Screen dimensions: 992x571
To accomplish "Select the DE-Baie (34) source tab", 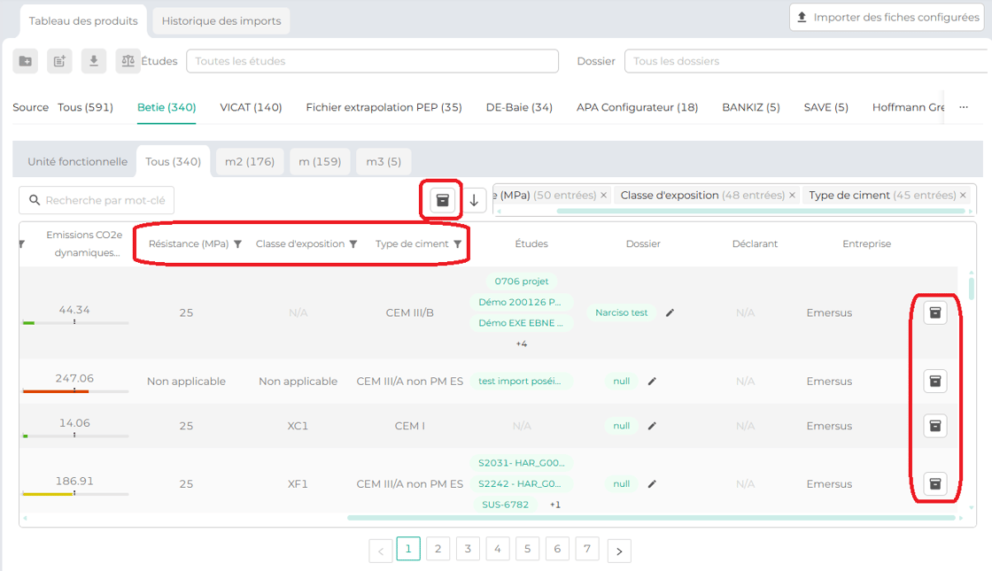I will [519, 107].
